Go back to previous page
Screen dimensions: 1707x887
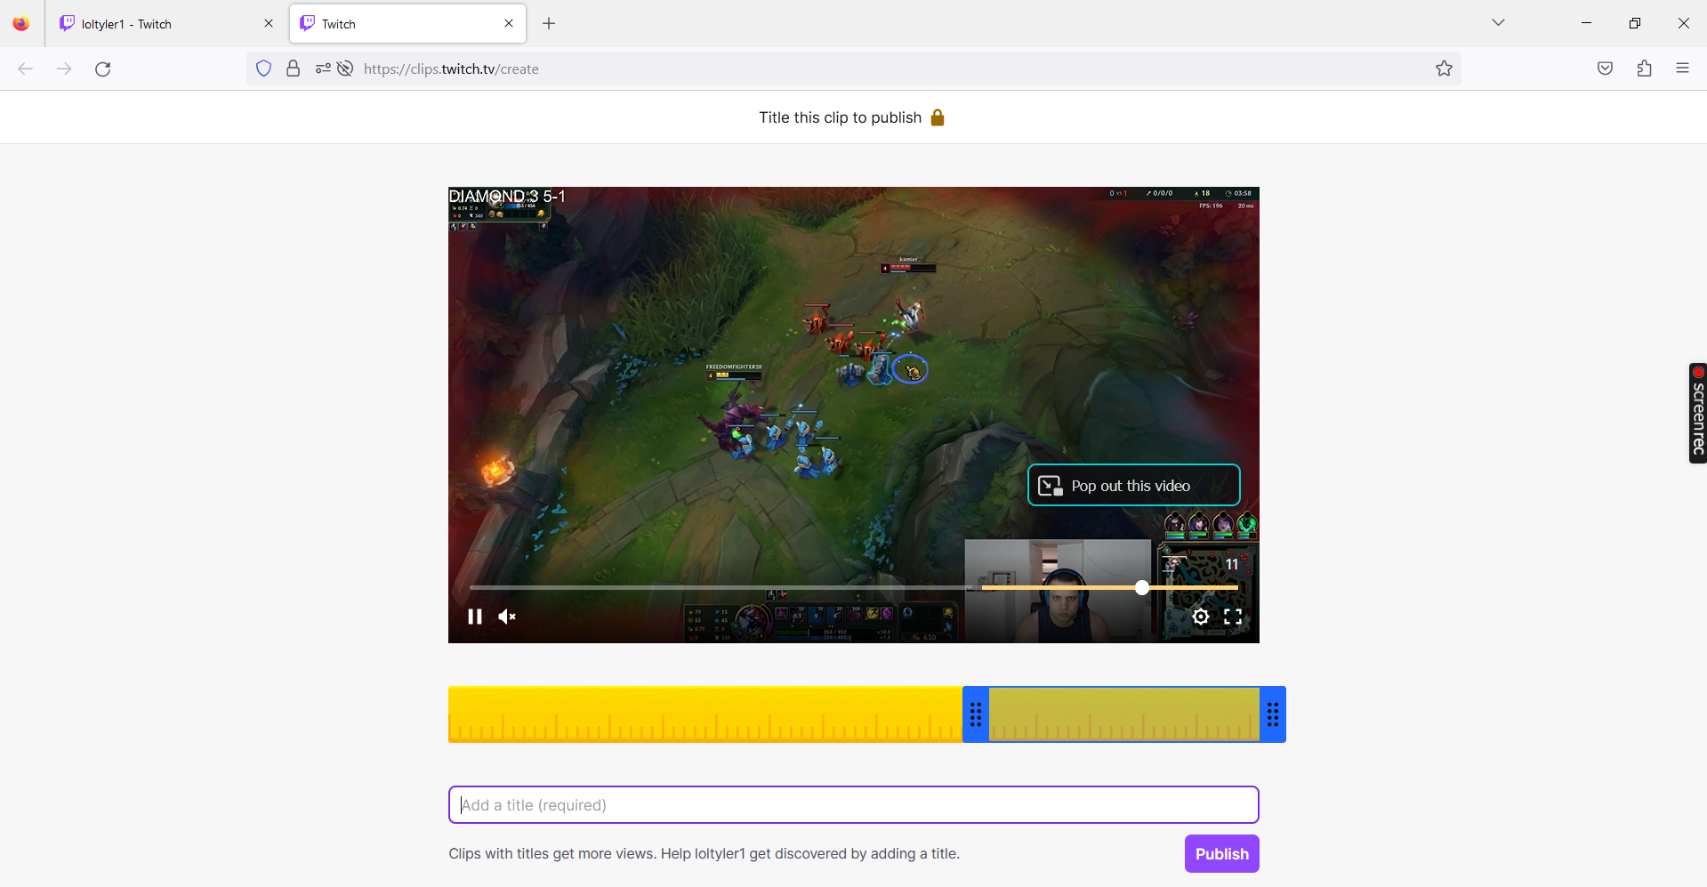click(26, 69)
